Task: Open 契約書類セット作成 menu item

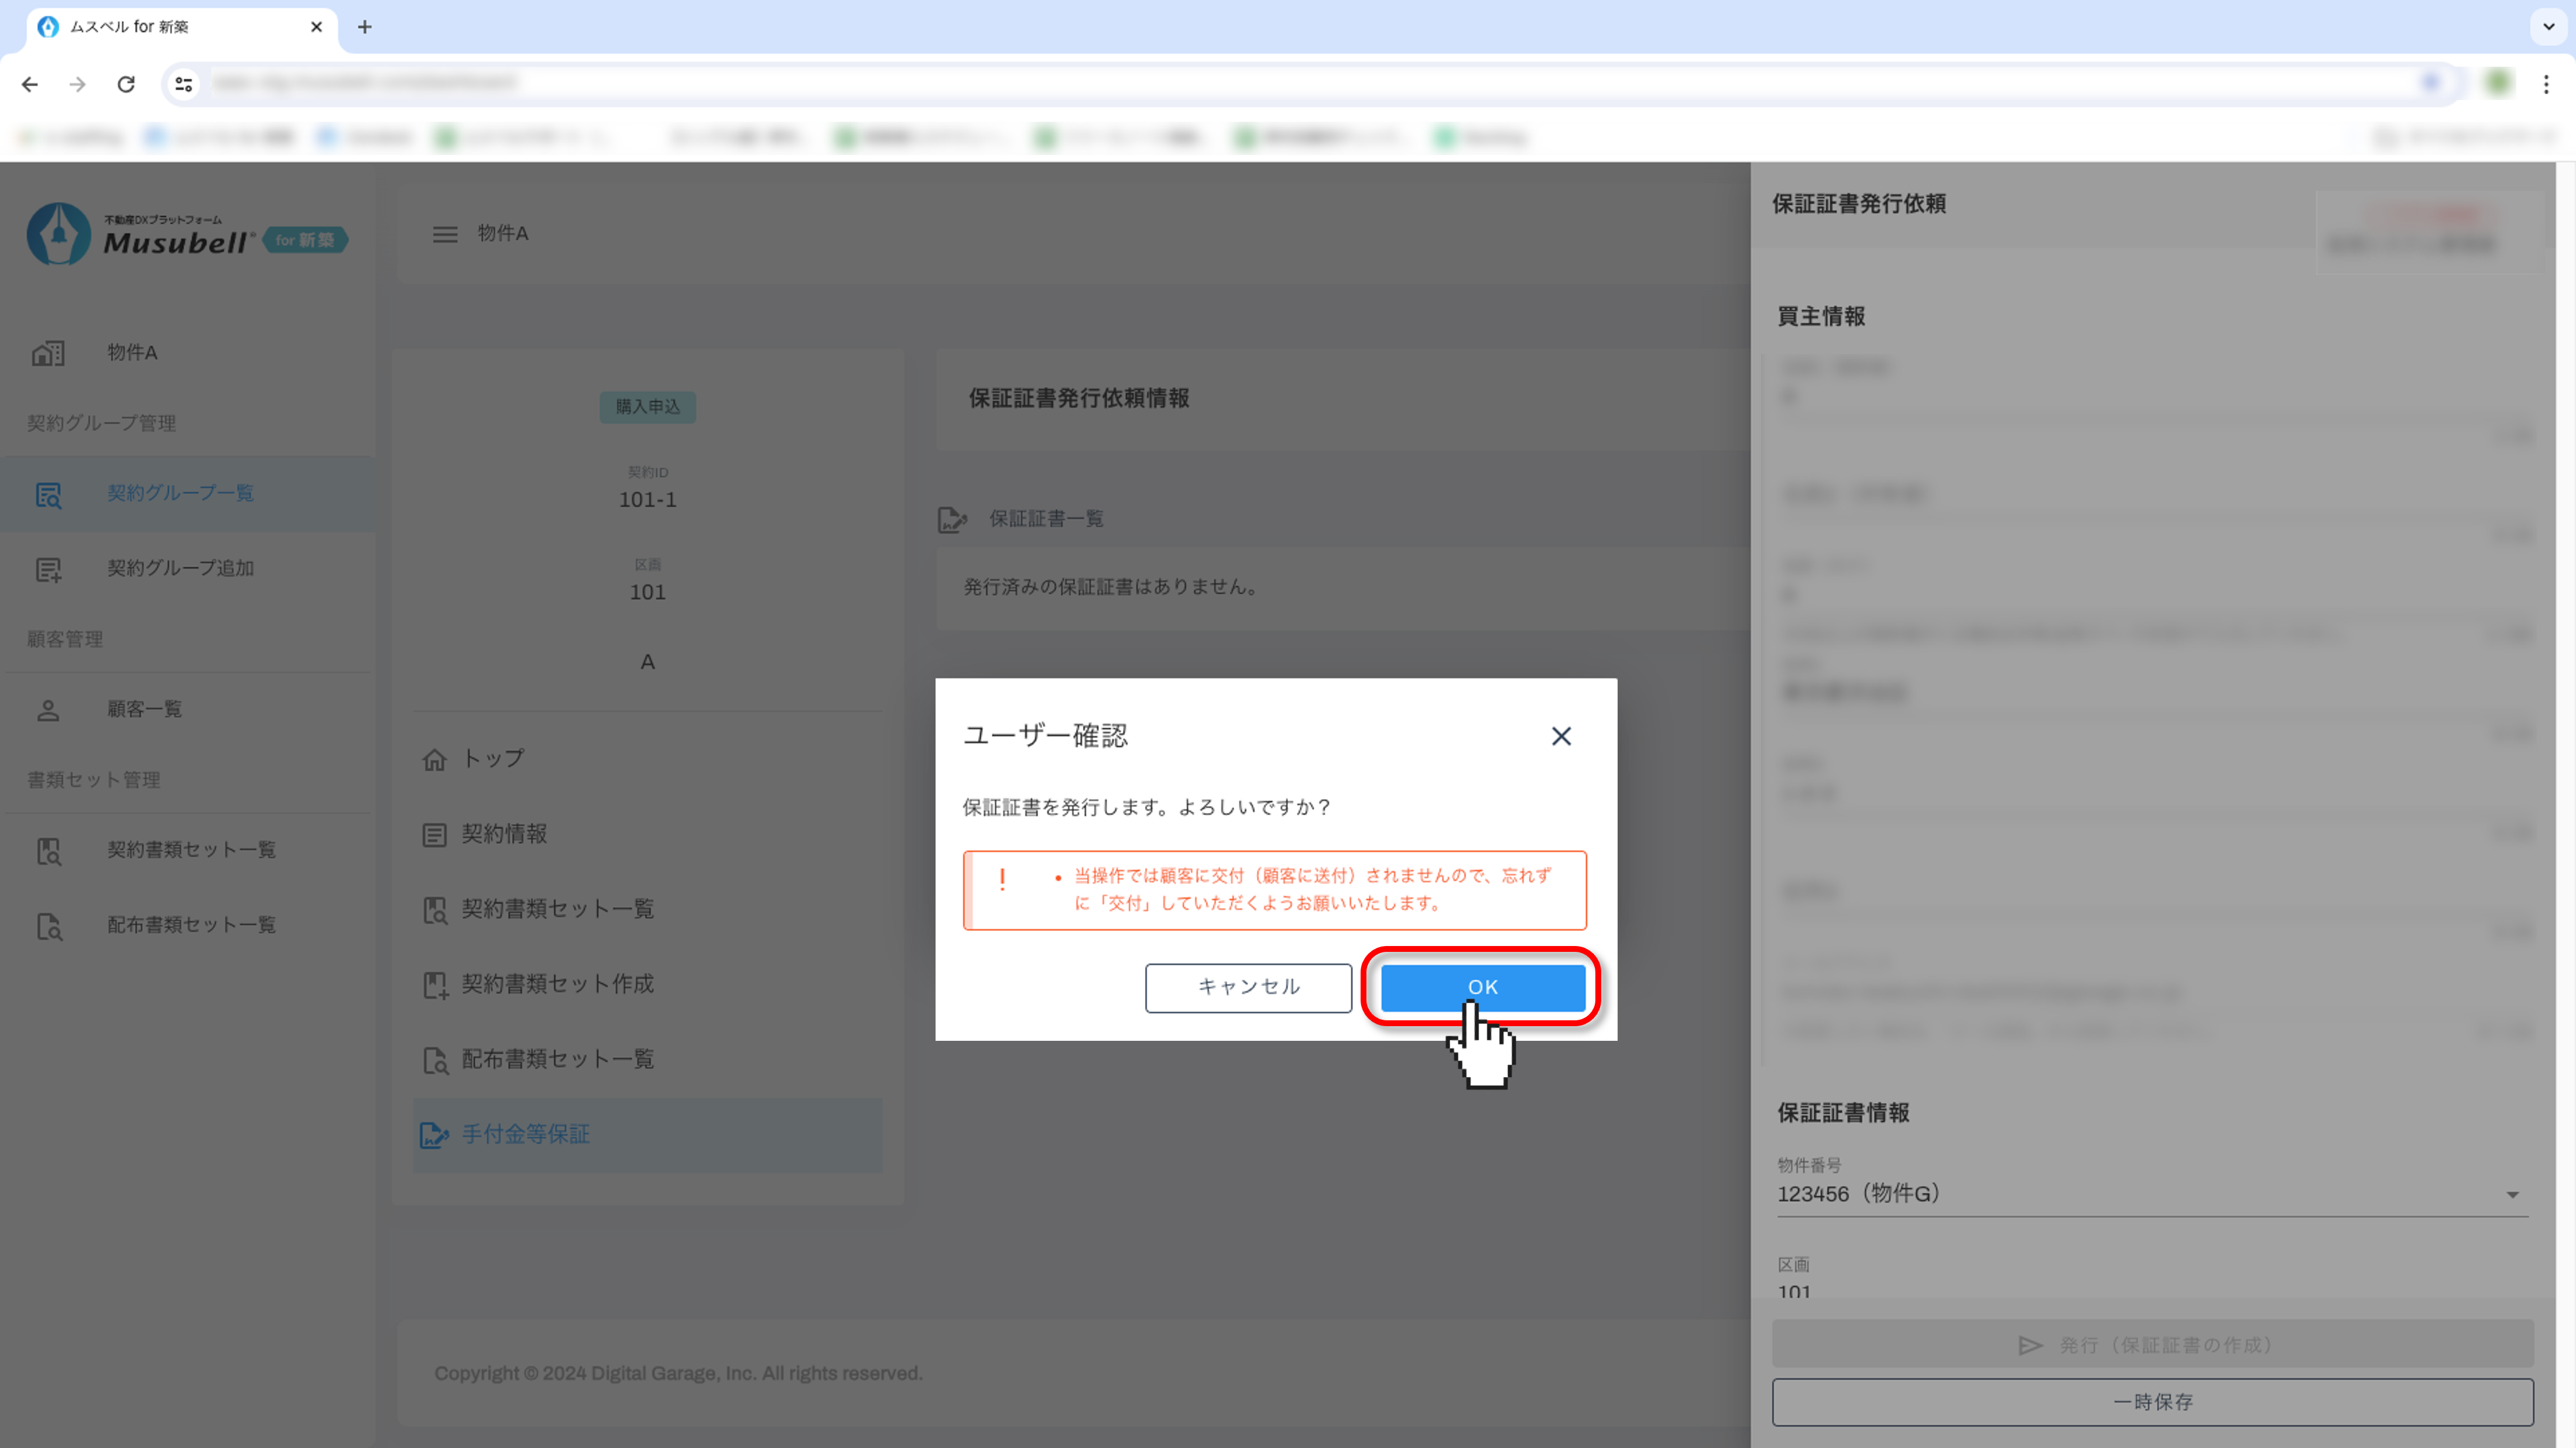Action: pos(556,984)
